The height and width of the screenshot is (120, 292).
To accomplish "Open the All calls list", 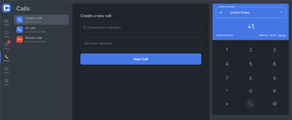I will click(41, 30).
